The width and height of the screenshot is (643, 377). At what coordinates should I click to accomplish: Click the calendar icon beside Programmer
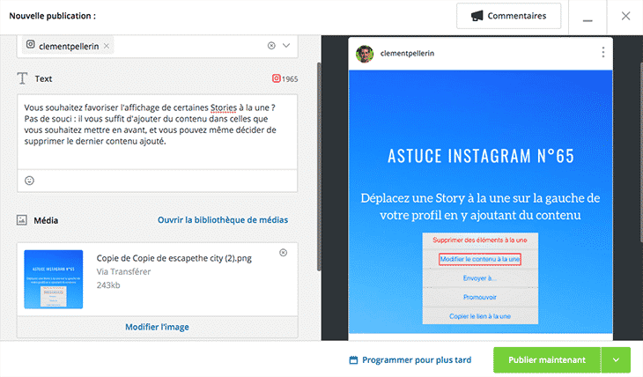354,360
